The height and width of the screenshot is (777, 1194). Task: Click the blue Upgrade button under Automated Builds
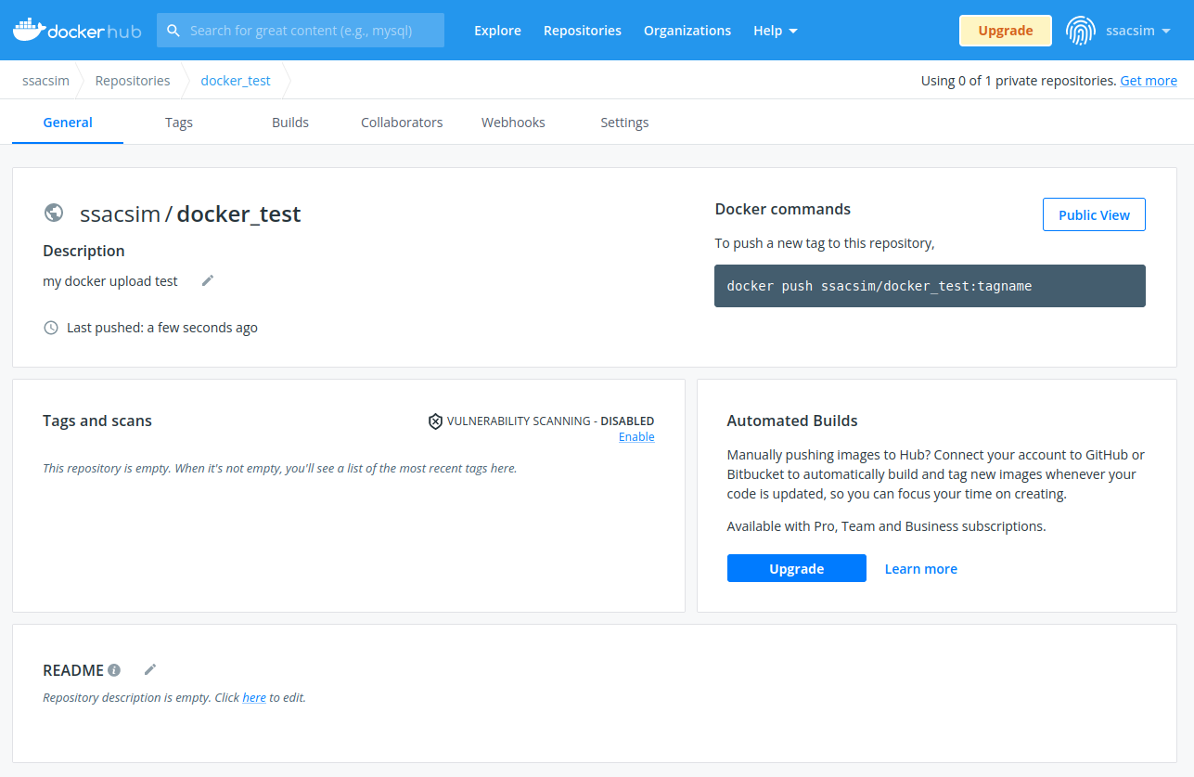[797, 569]
